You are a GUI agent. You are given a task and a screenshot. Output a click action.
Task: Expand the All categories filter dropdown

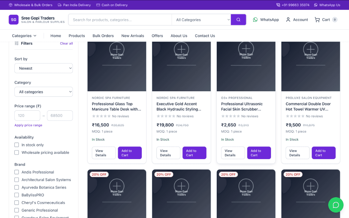[x=44, y=92]
